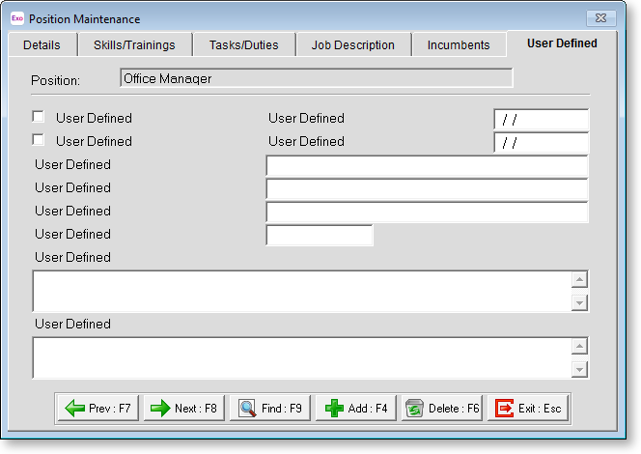Select the Incumbents tab
Screen dimensions: 641x454
coord(459,45)
